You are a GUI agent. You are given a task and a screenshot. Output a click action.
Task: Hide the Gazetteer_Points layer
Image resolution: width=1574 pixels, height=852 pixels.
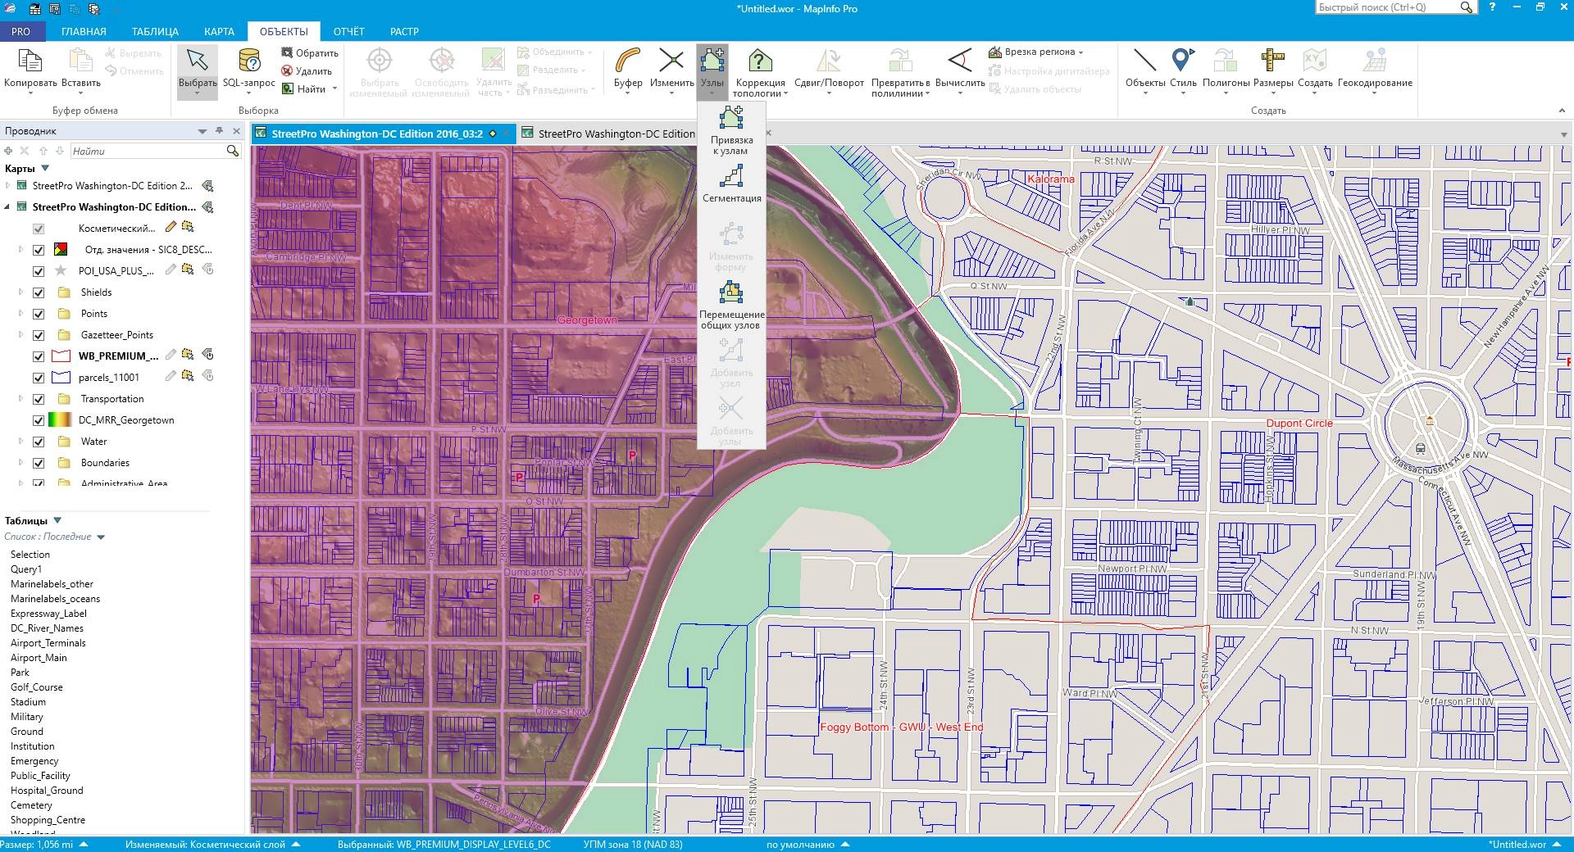tap(39, 335)
